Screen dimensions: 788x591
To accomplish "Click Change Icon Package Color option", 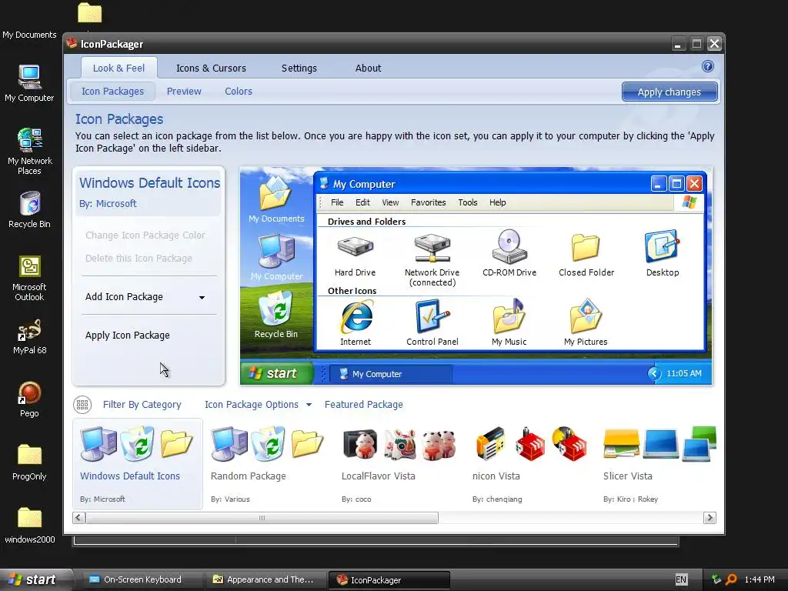I will point(145,235).
